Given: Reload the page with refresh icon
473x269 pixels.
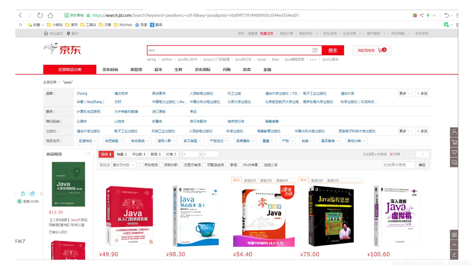Looking at the screenshot, I should coord(40,15).
